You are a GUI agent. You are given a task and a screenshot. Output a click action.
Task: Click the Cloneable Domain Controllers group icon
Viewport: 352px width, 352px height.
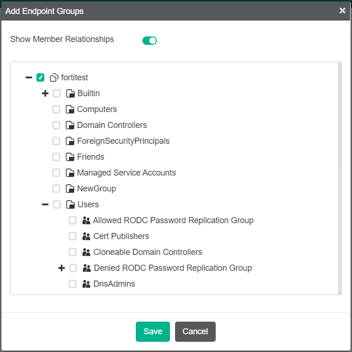(x=86, y=252)
